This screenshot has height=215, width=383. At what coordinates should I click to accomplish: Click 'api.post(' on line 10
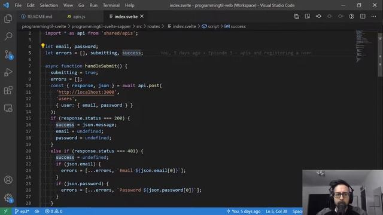point(150,85)
